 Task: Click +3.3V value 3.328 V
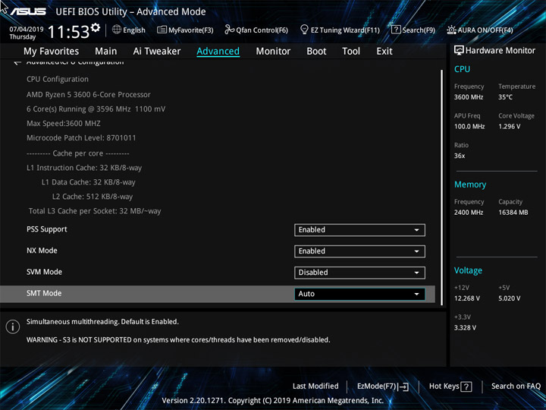[465, 327]
